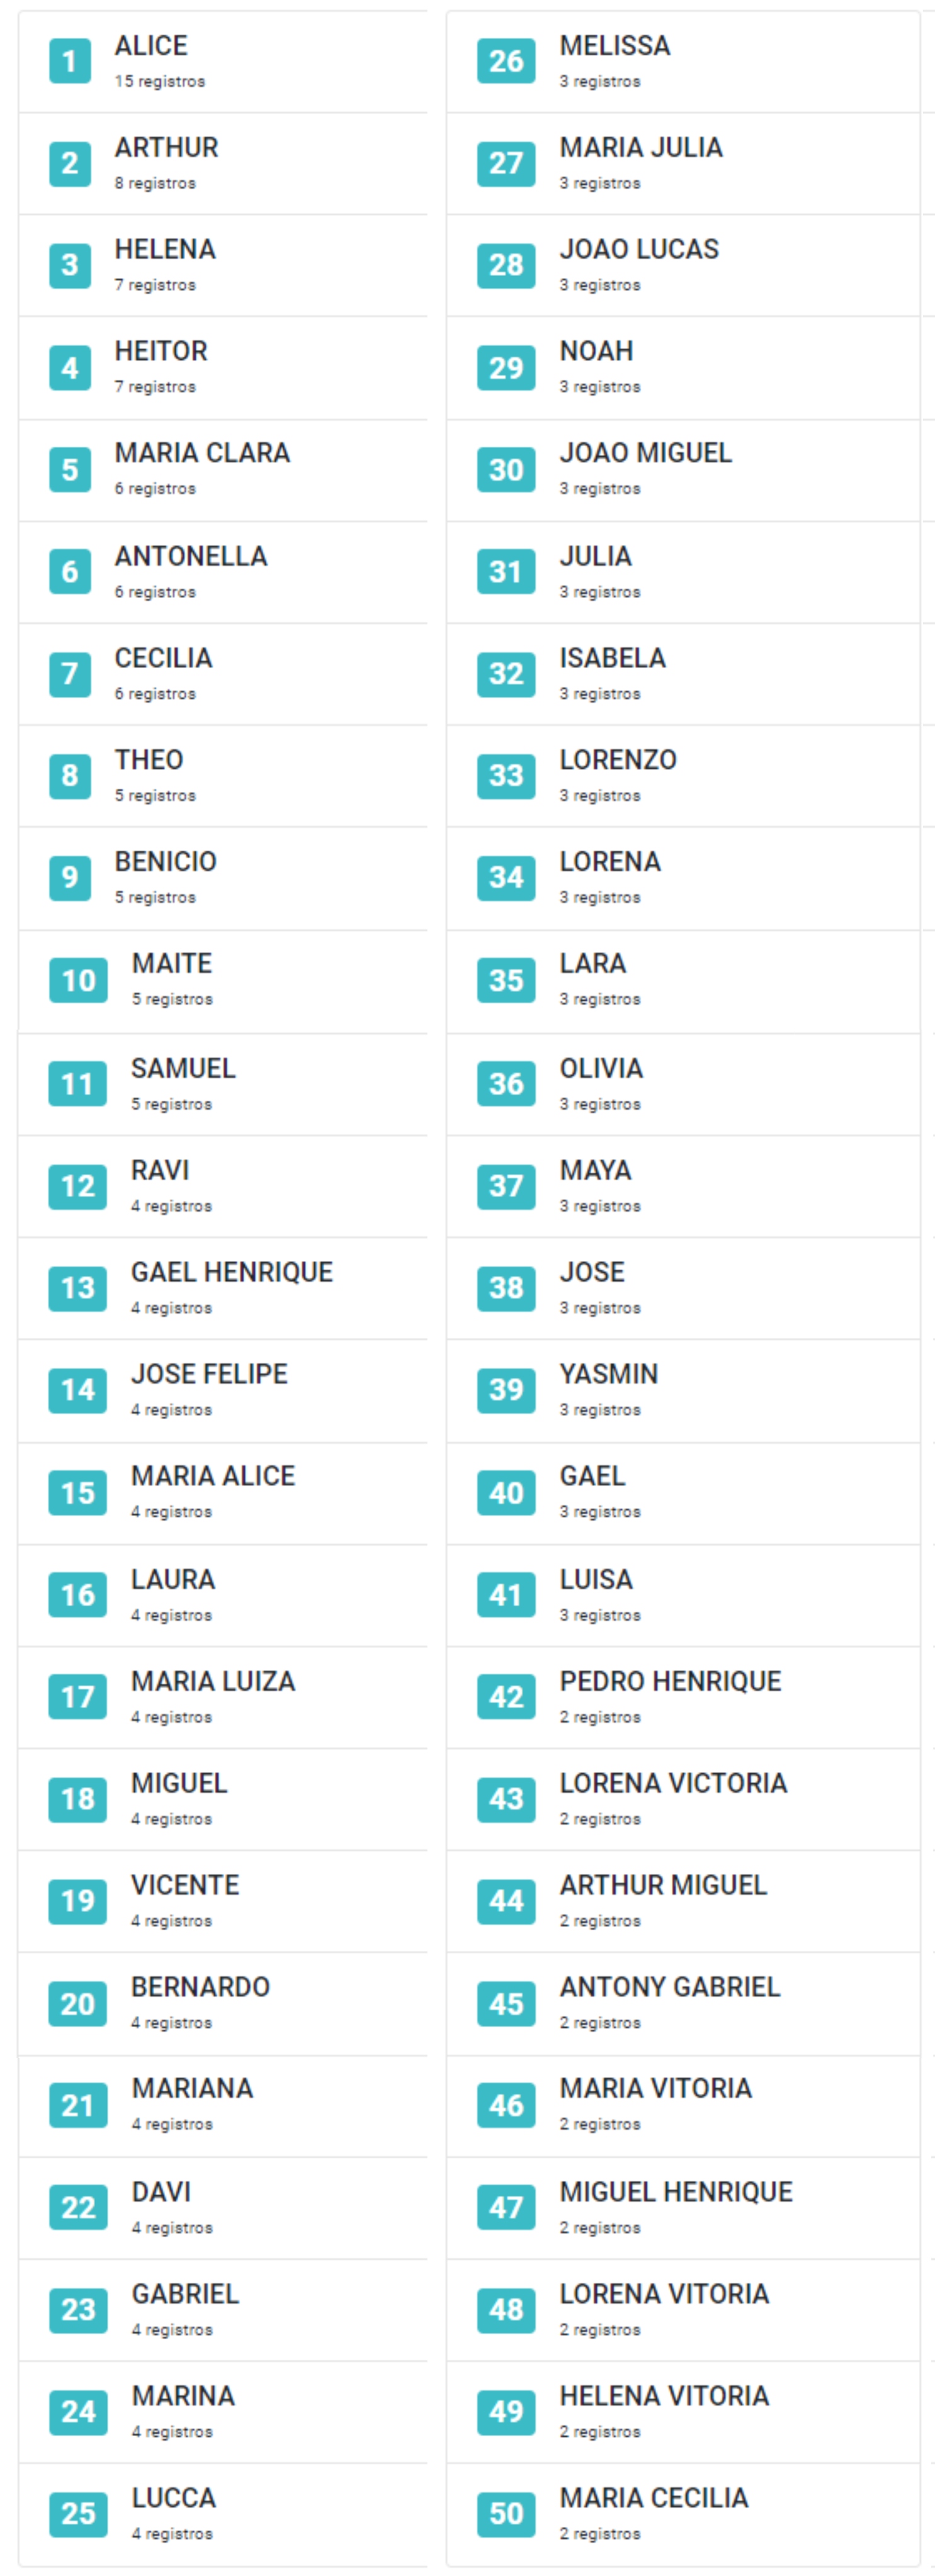
Task: Click the rank 26 badge beside MELISSA
Action: point(506,61)
